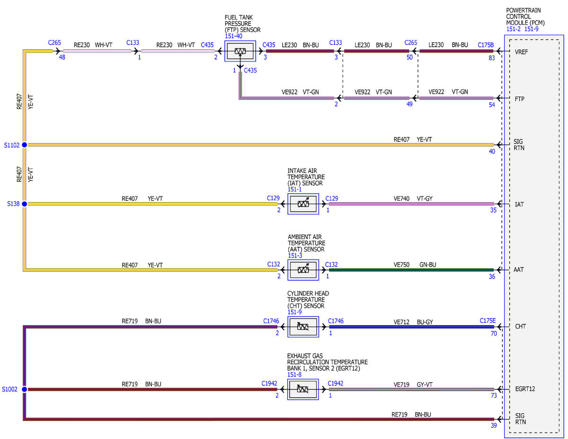568x439 pixels.
Task: Click pin number 73 at the PCM
Action: [x=494, y=396]
